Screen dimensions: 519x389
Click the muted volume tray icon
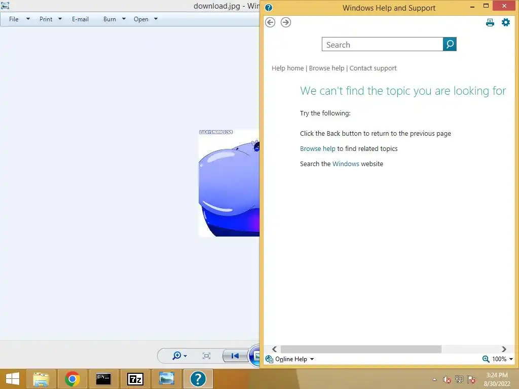(x=447, y=379)
